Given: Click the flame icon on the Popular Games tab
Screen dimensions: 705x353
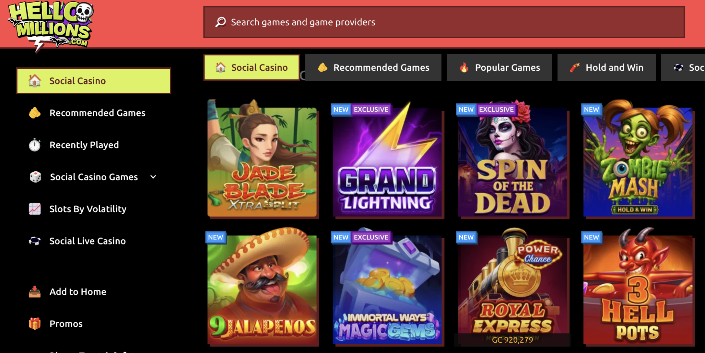Looking at the screenshot, I should pyautogui.click(x=464, y=67).
